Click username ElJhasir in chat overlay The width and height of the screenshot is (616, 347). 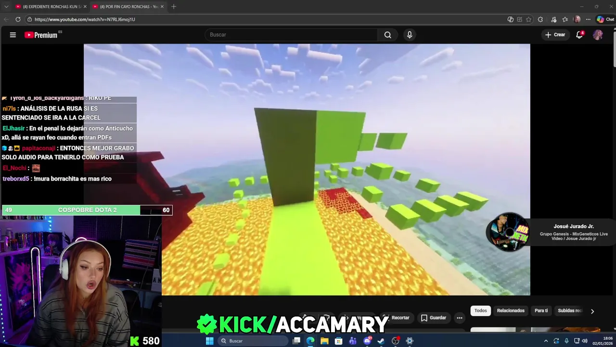click(13, 128)
